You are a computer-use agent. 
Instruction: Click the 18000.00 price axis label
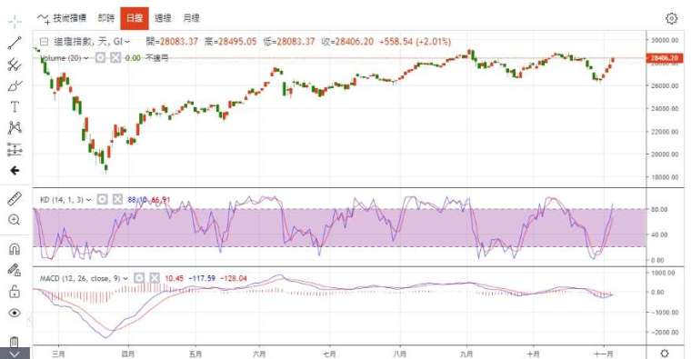click(665, 177)
